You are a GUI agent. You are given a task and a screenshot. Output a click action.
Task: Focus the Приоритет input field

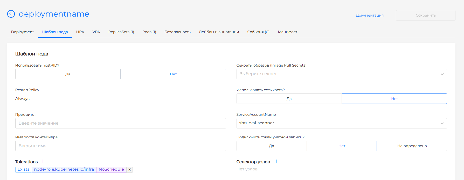pyautogui.click(x=121, y=123)
